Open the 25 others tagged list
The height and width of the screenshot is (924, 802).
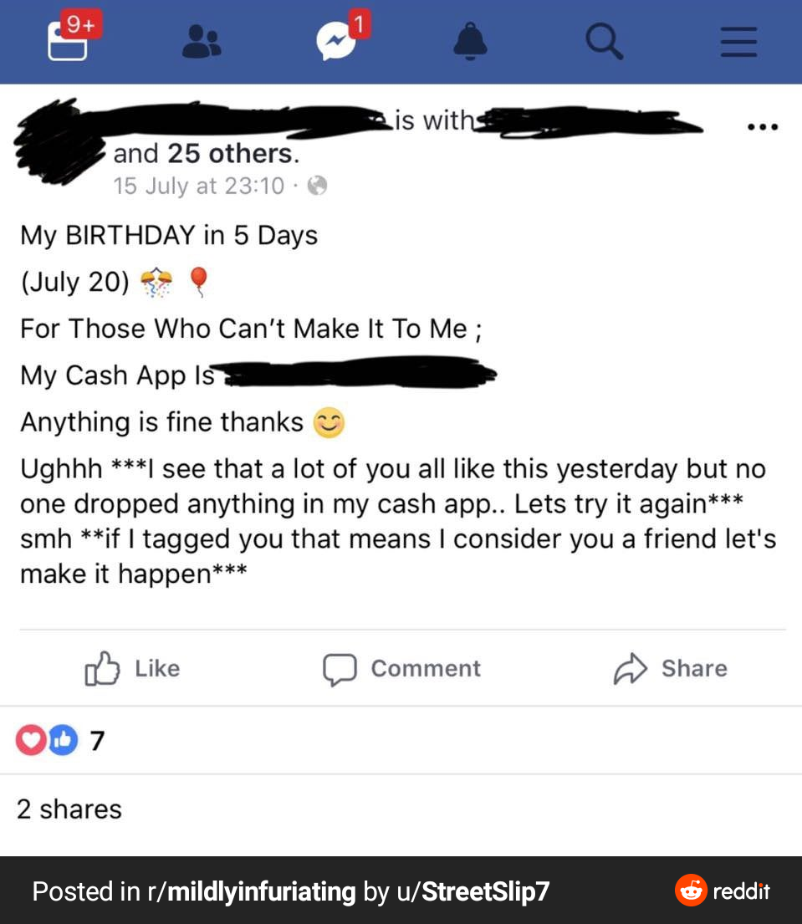pyautogui.click(x=229, y=154)
